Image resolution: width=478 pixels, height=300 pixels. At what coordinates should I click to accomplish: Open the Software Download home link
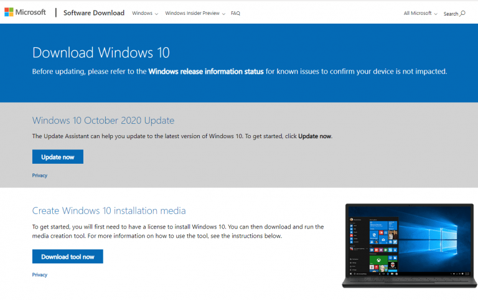click(94, 13)
